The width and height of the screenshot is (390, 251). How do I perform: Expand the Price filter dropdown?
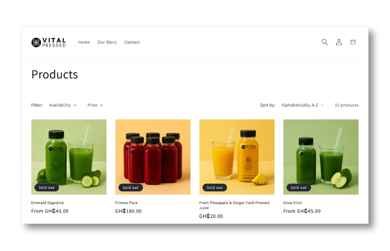95,105
